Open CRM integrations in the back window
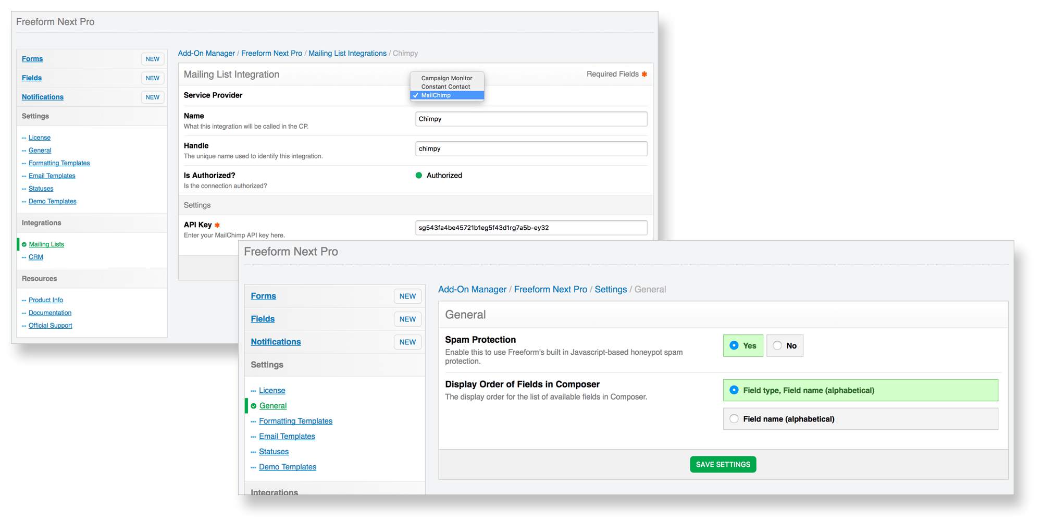Screen dimensions: 1042x521 (36, 257)
